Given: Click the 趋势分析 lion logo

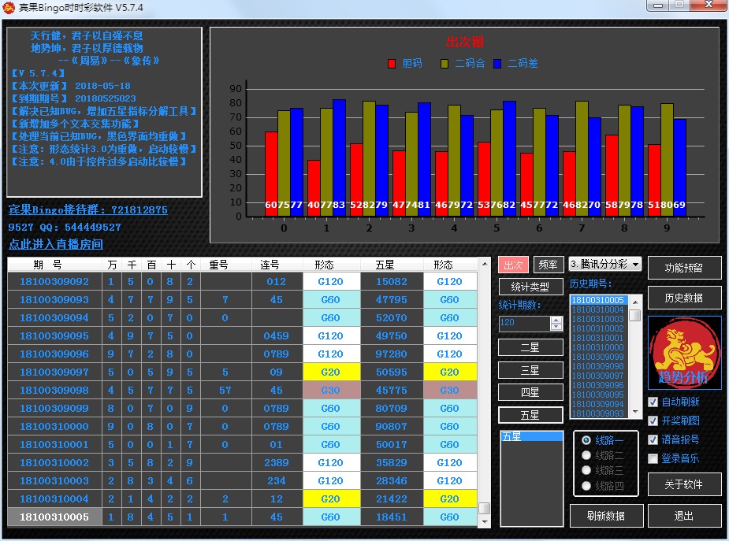Looking at the screenshot, I should pos(684,352).
